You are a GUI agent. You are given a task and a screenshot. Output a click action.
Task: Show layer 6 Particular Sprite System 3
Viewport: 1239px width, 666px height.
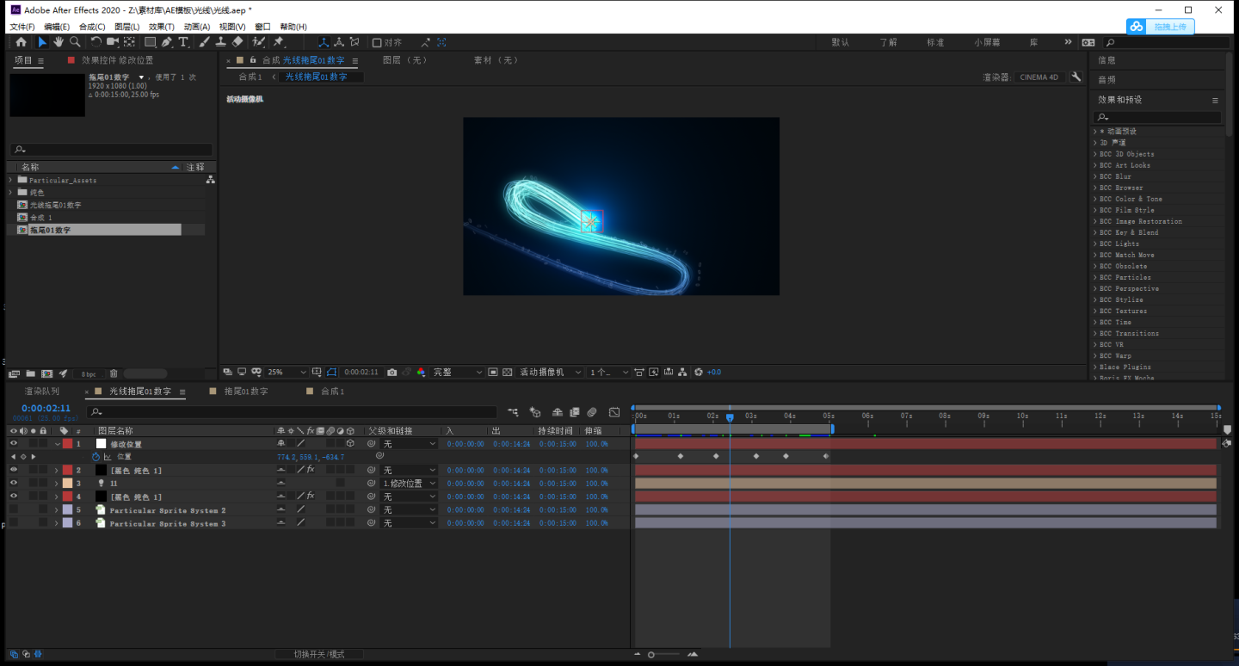(x=14, y=522)
